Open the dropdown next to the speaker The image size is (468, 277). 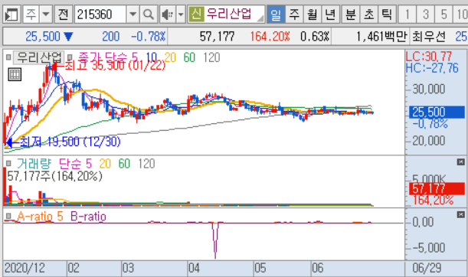pyautogui.click(x=181, y=14)
